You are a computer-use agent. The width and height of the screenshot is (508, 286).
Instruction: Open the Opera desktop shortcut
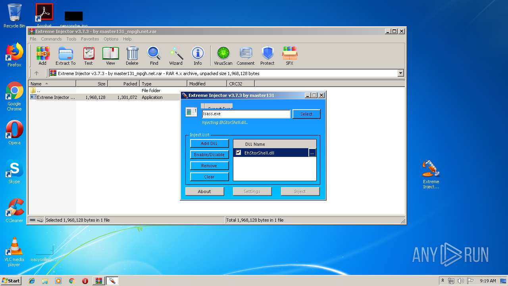tap(14, 133)
